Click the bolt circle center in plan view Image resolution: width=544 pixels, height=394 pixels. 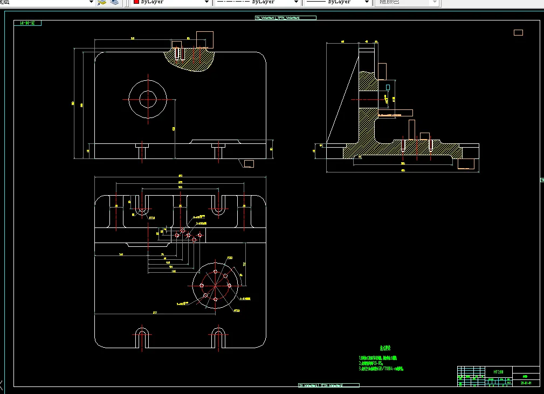215,285
